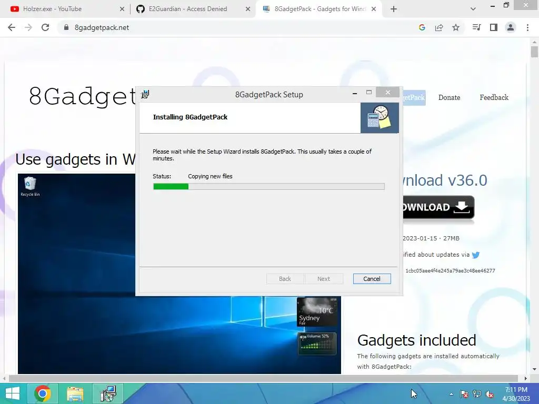The image size is (539, 404).
Task: View site security lock info
Action: 66,27
